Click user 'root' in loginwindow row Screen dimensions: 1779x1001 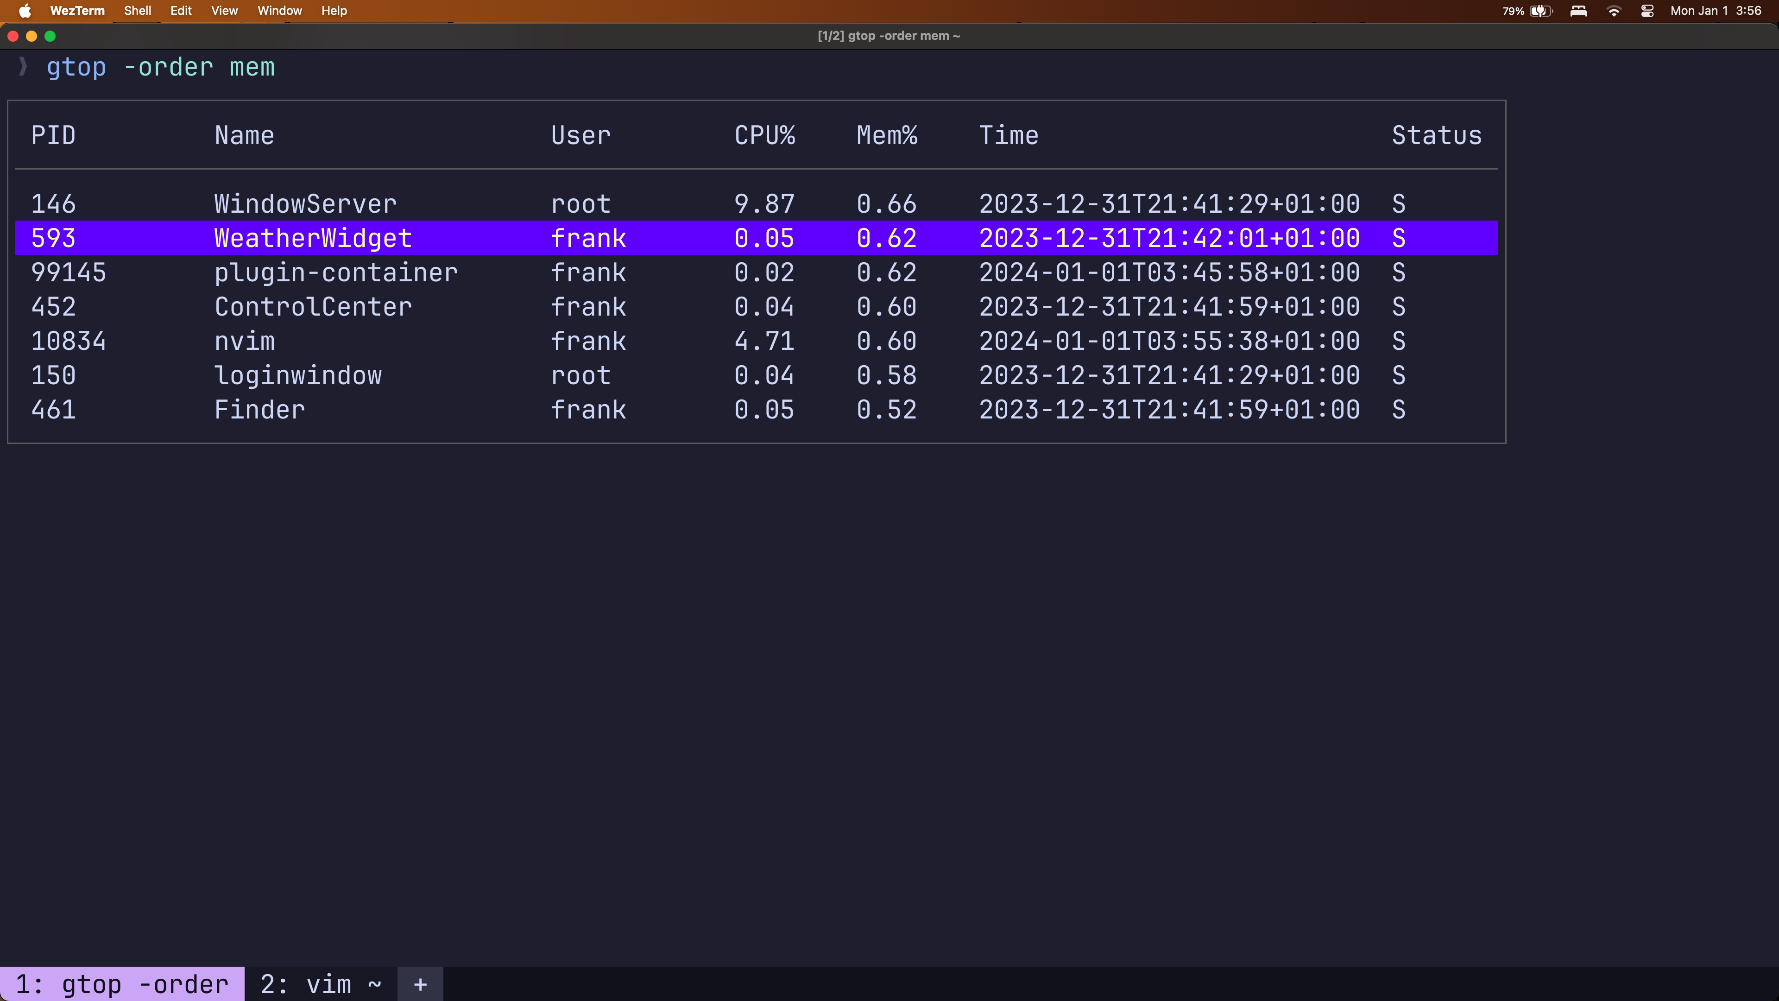point(581,375)
